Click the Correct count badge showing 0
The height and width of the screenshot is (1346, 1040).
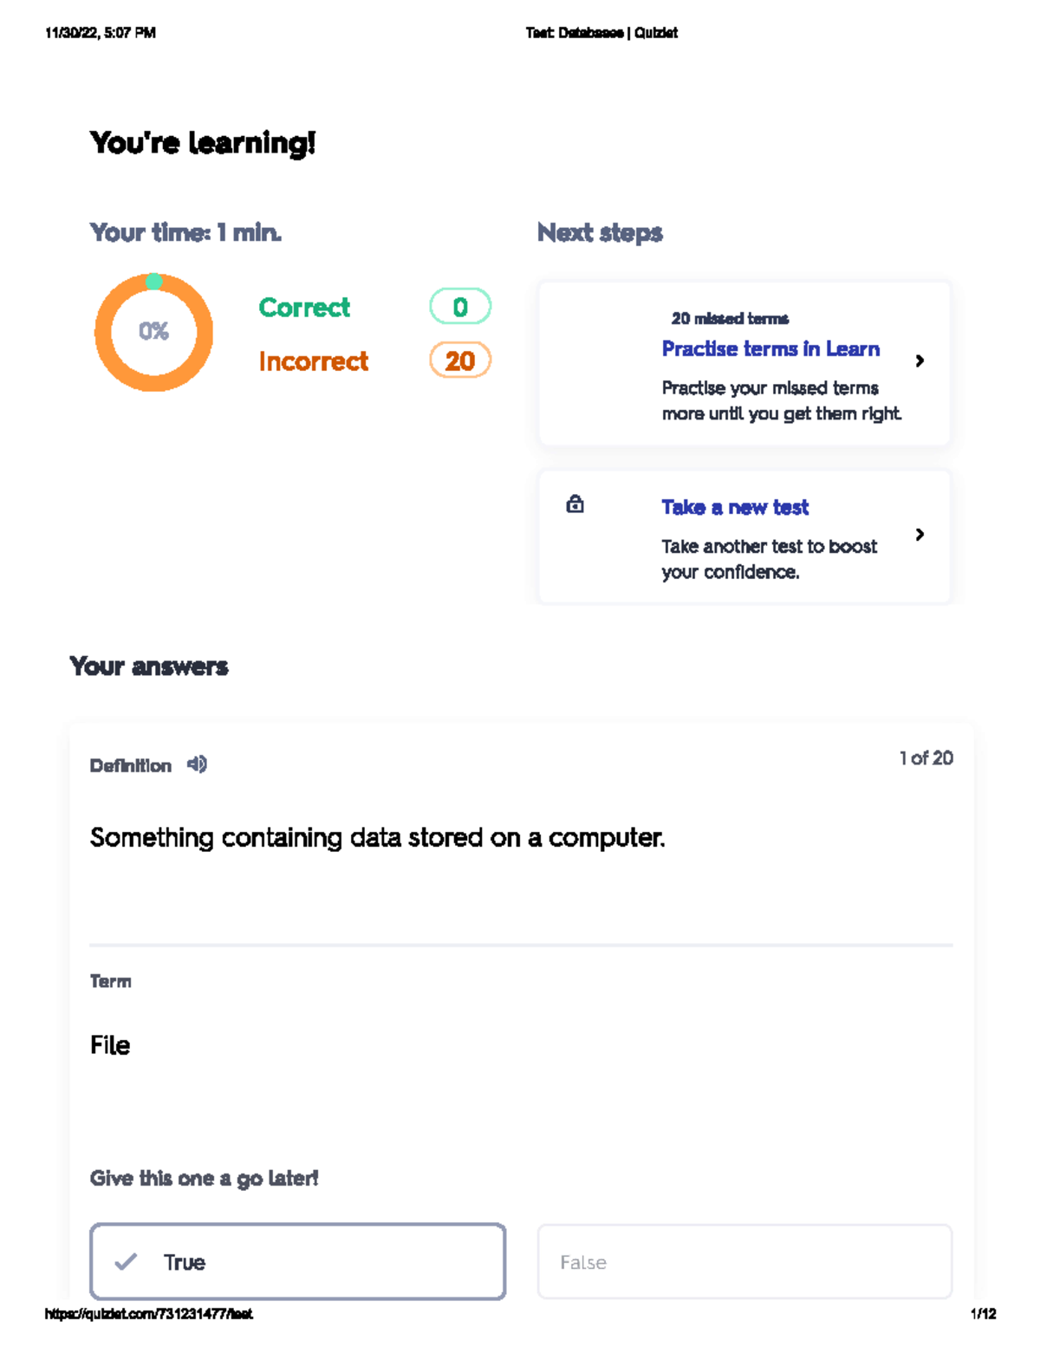click(460, 307)
